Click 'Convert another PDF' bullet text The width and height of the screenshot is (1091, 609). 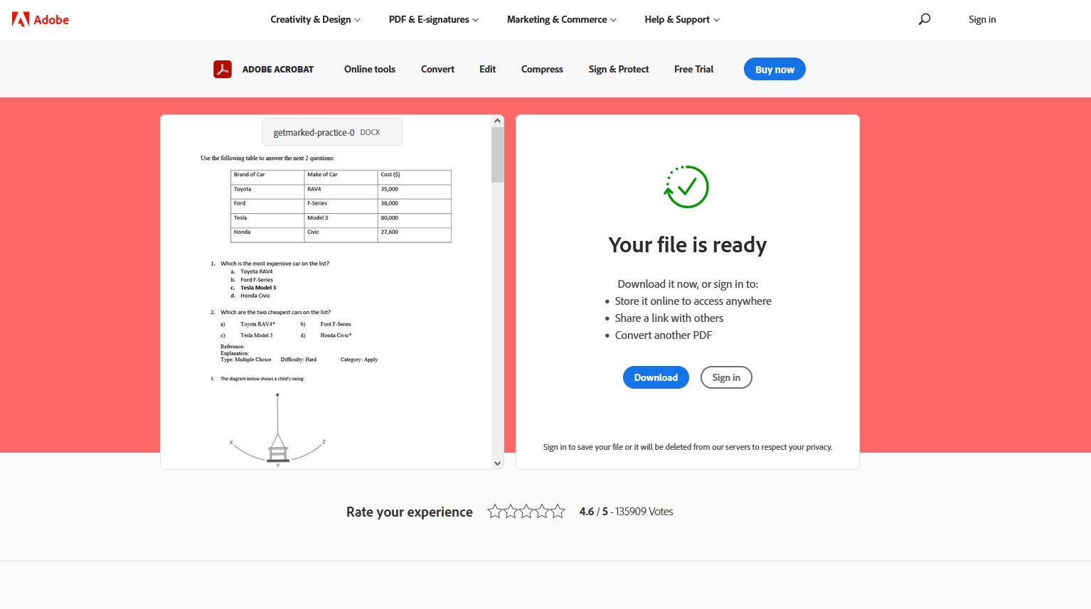(x=664, y=335)
